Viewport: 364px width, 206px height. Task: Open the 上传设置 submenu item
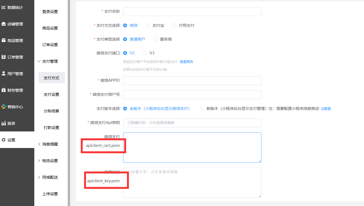click(x=50, y=194)
